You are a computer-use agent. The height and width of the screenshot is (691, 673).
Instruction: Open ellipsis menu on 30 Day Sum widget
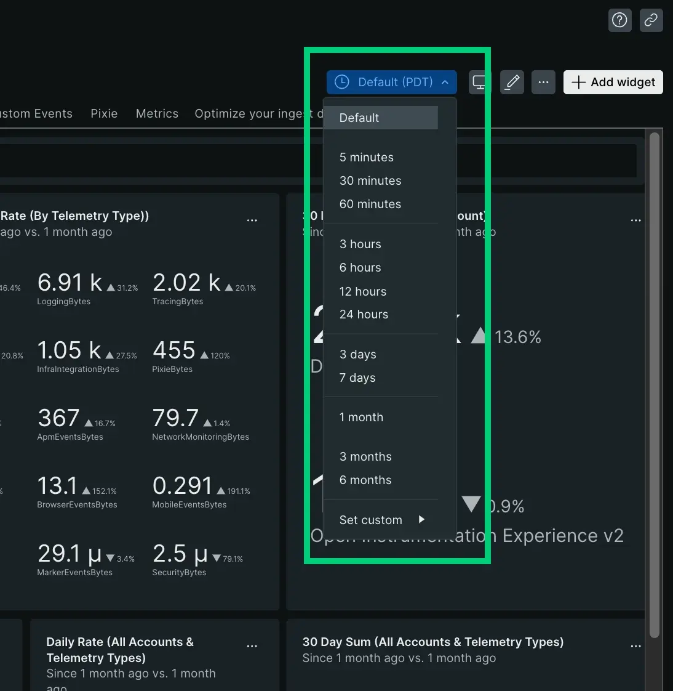pyautogui.click(x=636, y=646)
